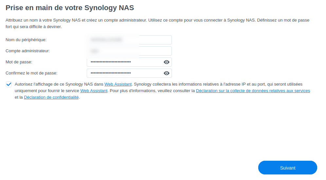Click the Autorisez l'affichage consent text
This screenshot has height=180, width=326.
pyautogui.click(x=59, y=84)
